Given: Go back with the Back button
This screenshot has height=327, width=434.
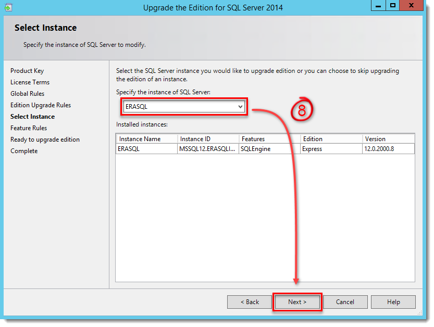Looking at the screenshot, I should point(250,302).
